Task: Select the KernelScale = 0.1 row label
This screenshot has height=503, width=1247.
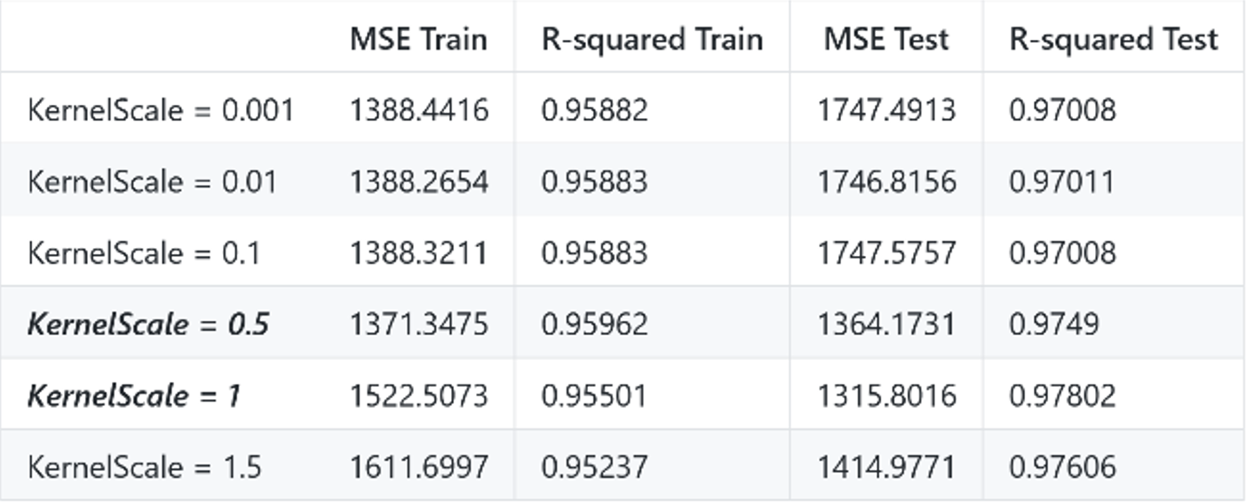Action: tap(144, 253)
